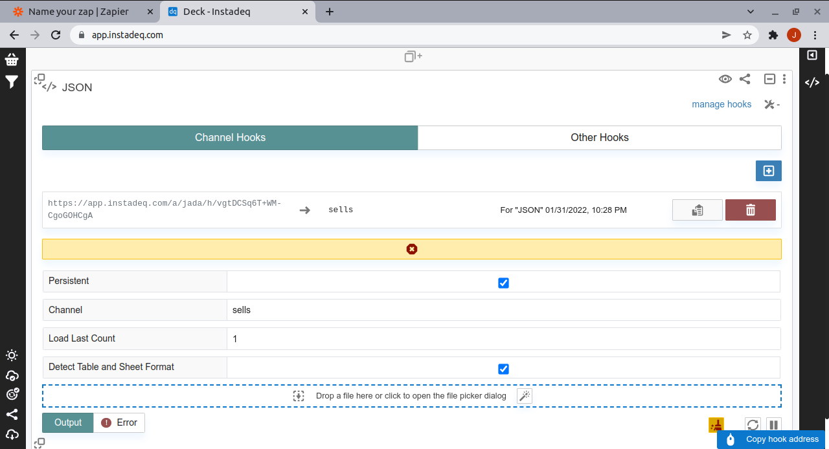Delete the sells hook with trash button

click(x=751, y=210)
